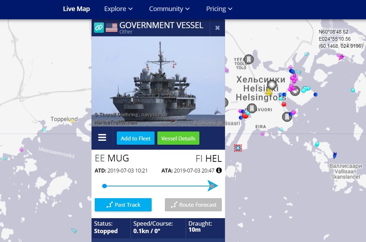Expand the Pricing dropdown menu
366x242 pixels.
pyautogui.click(x=219, y=9)
